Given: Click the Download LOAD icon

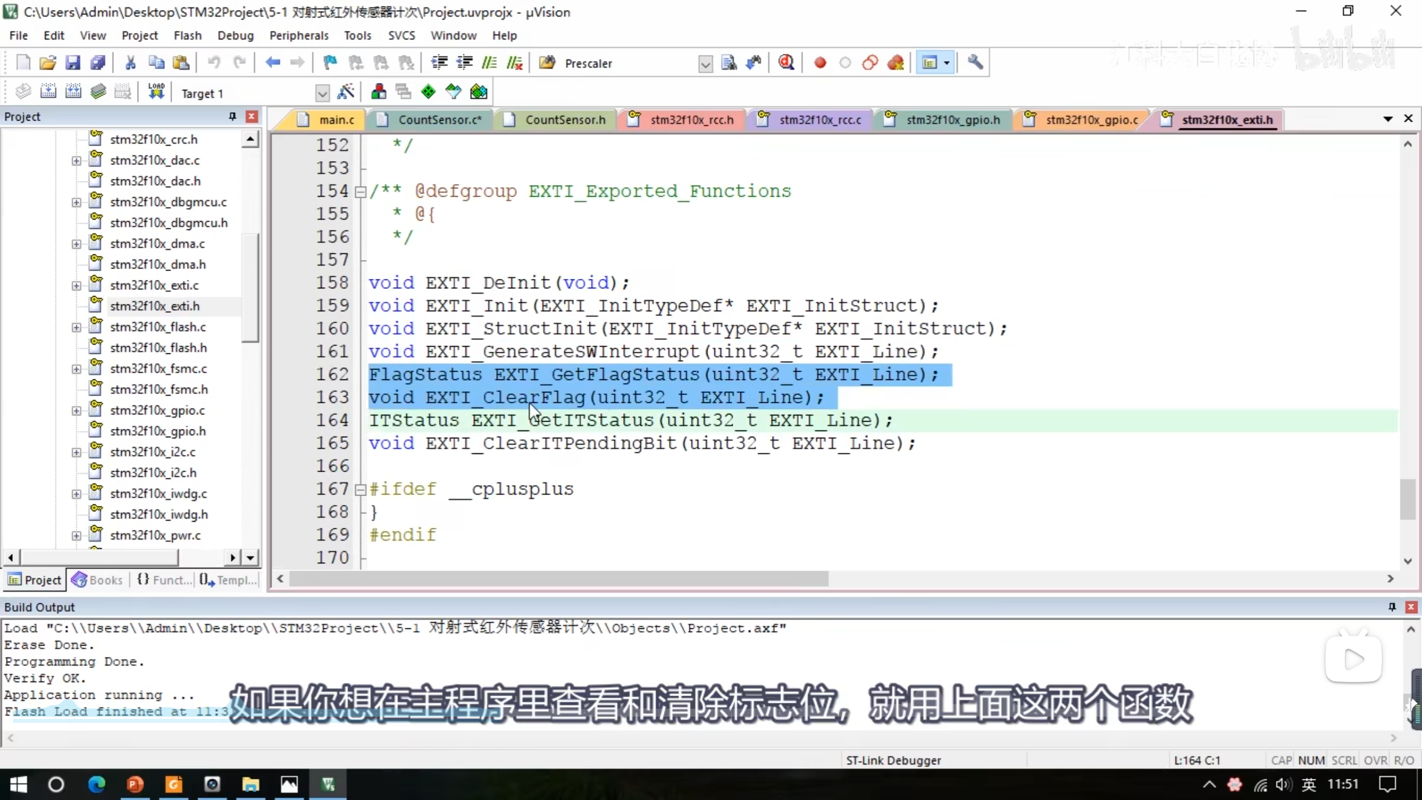Looking at the screenshot, I should coord(156,92).
